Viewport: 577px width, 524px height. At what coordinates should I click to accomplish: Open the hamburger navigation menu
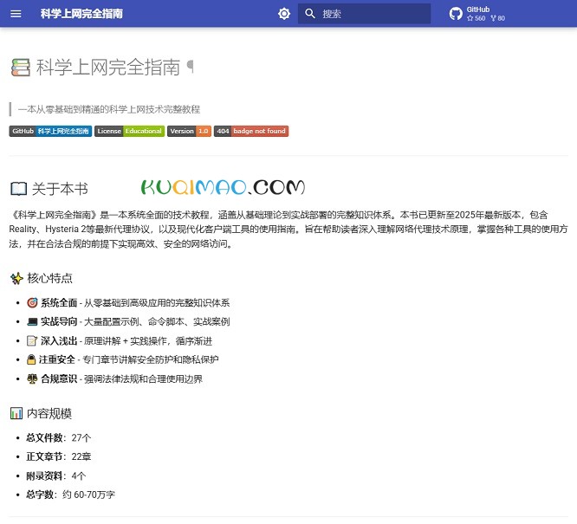pos(16,14)
